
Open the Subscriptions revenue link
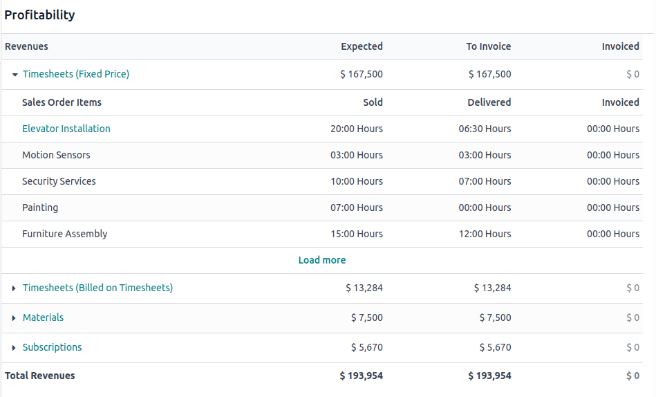(52, 347)
